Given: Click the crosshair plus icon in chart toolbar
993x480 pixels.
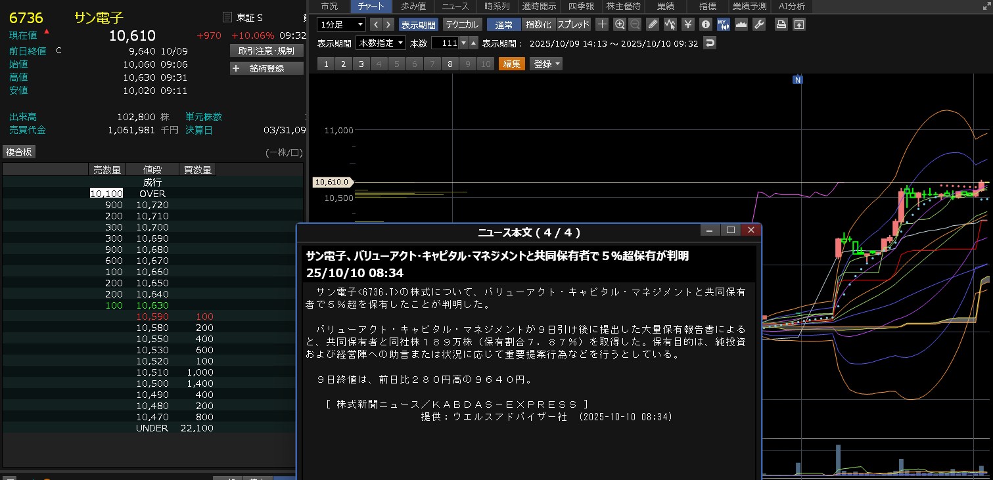Looking at the screenshot, I should click(x=602, y=25).
